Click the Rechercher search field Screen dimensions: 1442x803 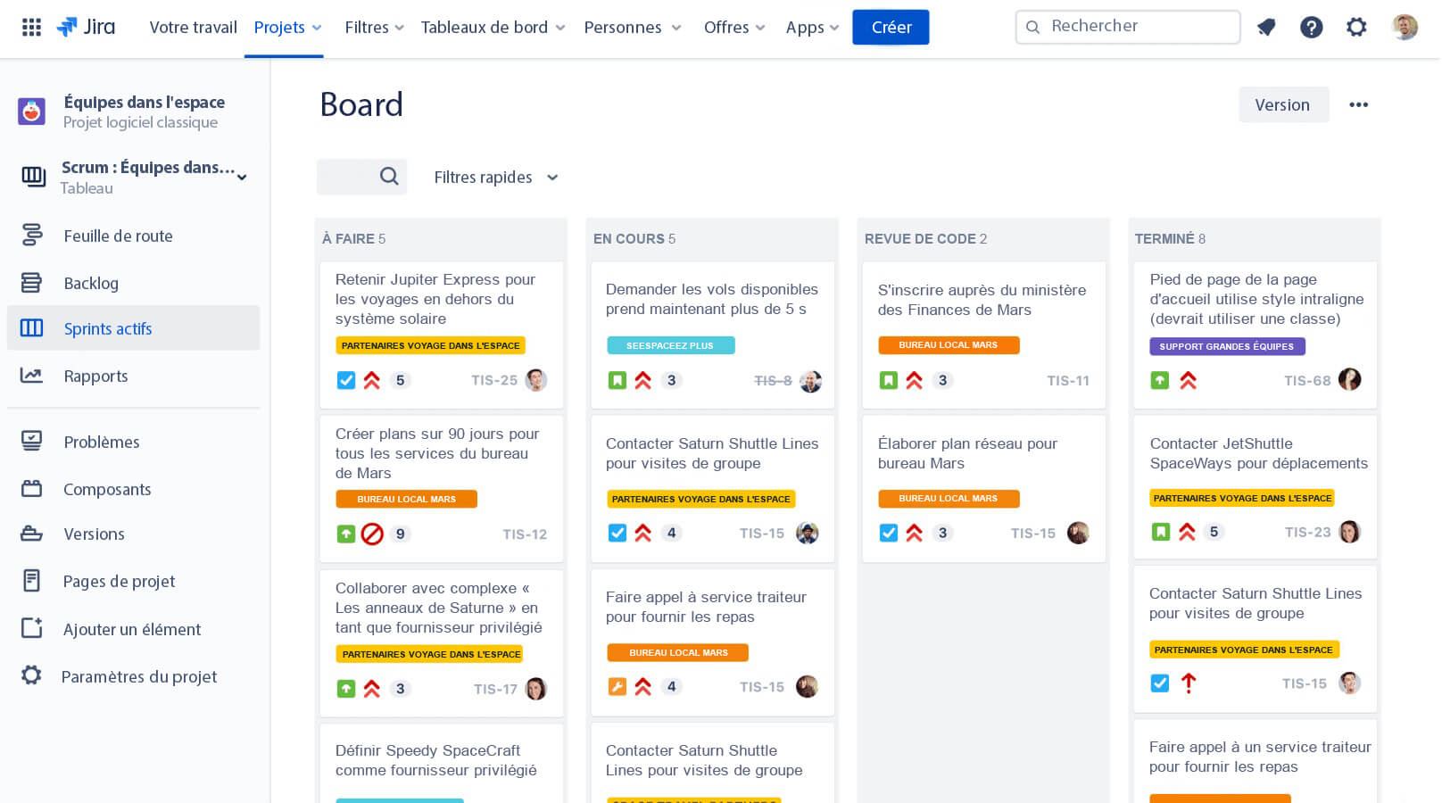click(1128, 27)
